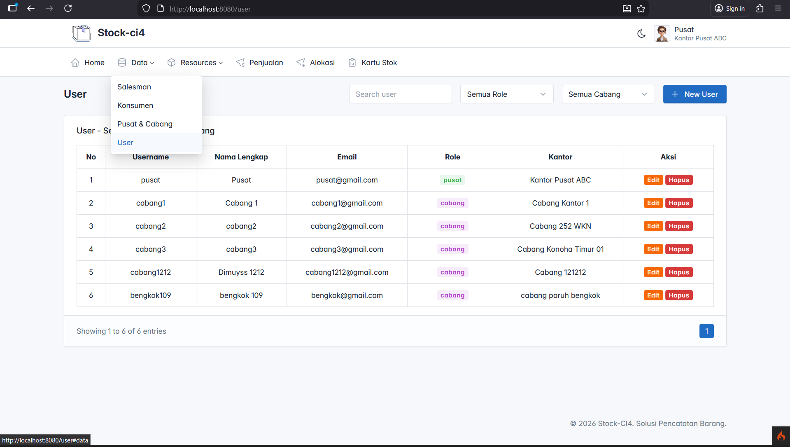Click the Kartu Stok nav label
The image size is (790, 447).
click(379, 63)
